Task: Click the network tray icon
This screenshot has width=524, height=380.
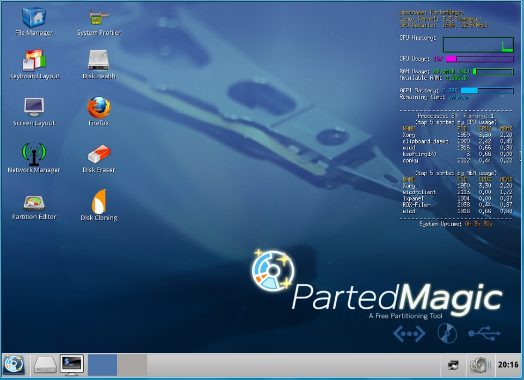Action: (x=453, y=365)
